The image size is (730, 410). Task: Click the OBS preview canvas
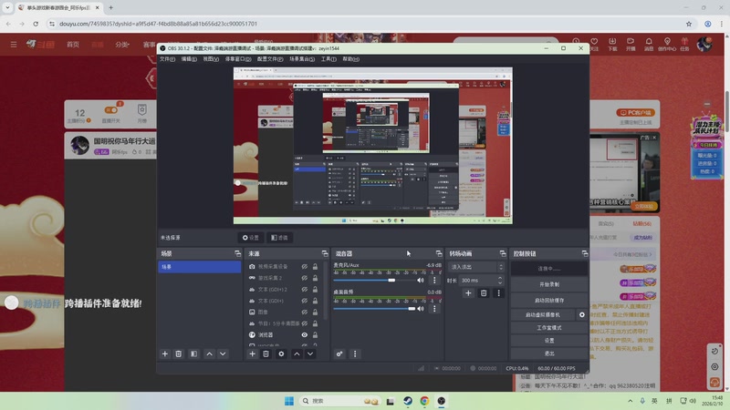coord(373,146)
